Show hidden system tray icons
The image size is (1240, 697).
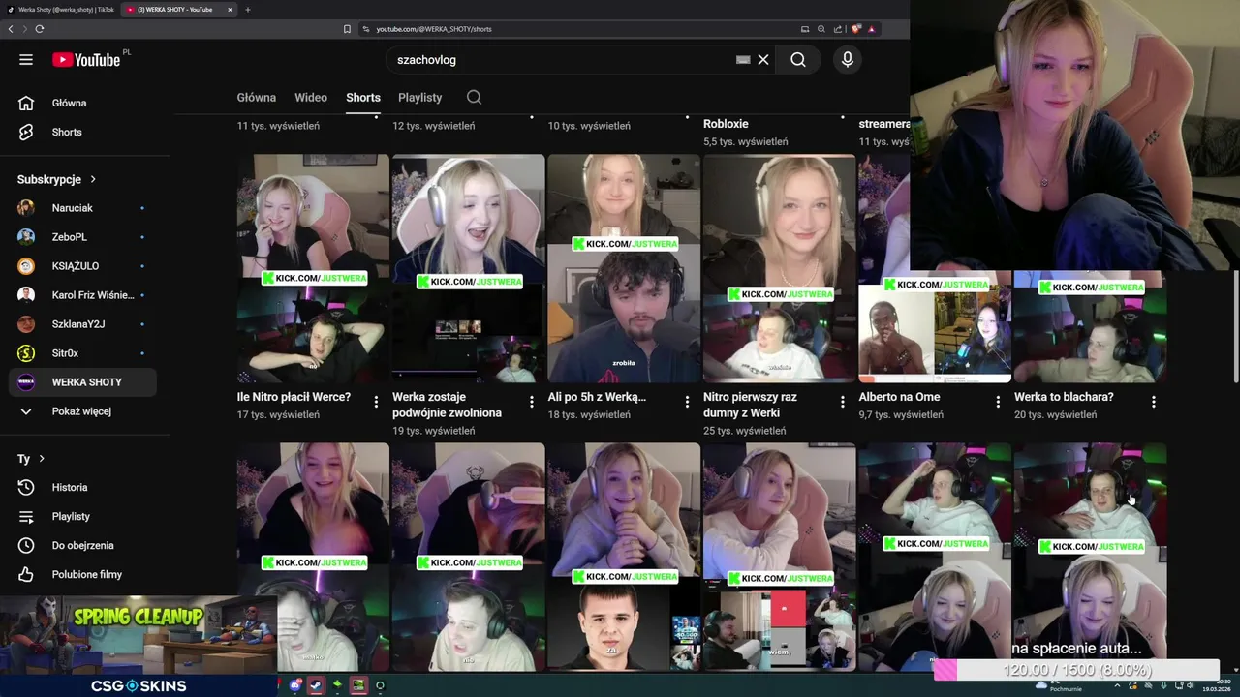tap(1117, 685)
